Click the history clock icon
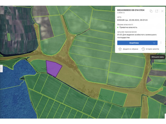The width and height of the screenshot is (166, 124). [x=143, y=49]
